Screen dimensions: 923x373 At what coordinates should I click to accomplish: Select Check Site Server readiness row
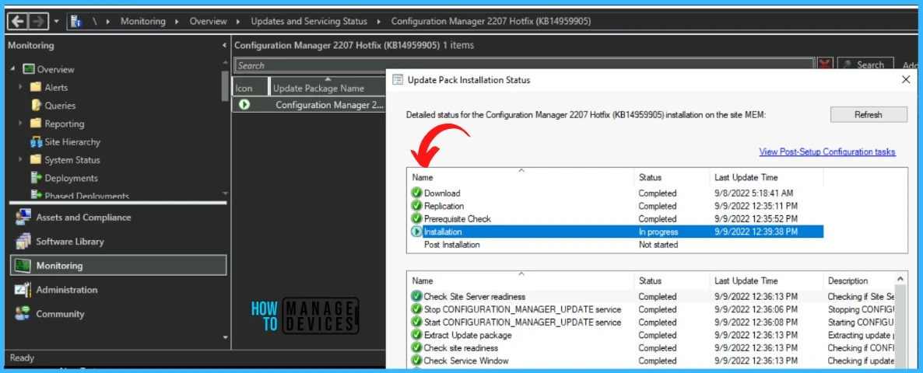[x=651, y=297]
